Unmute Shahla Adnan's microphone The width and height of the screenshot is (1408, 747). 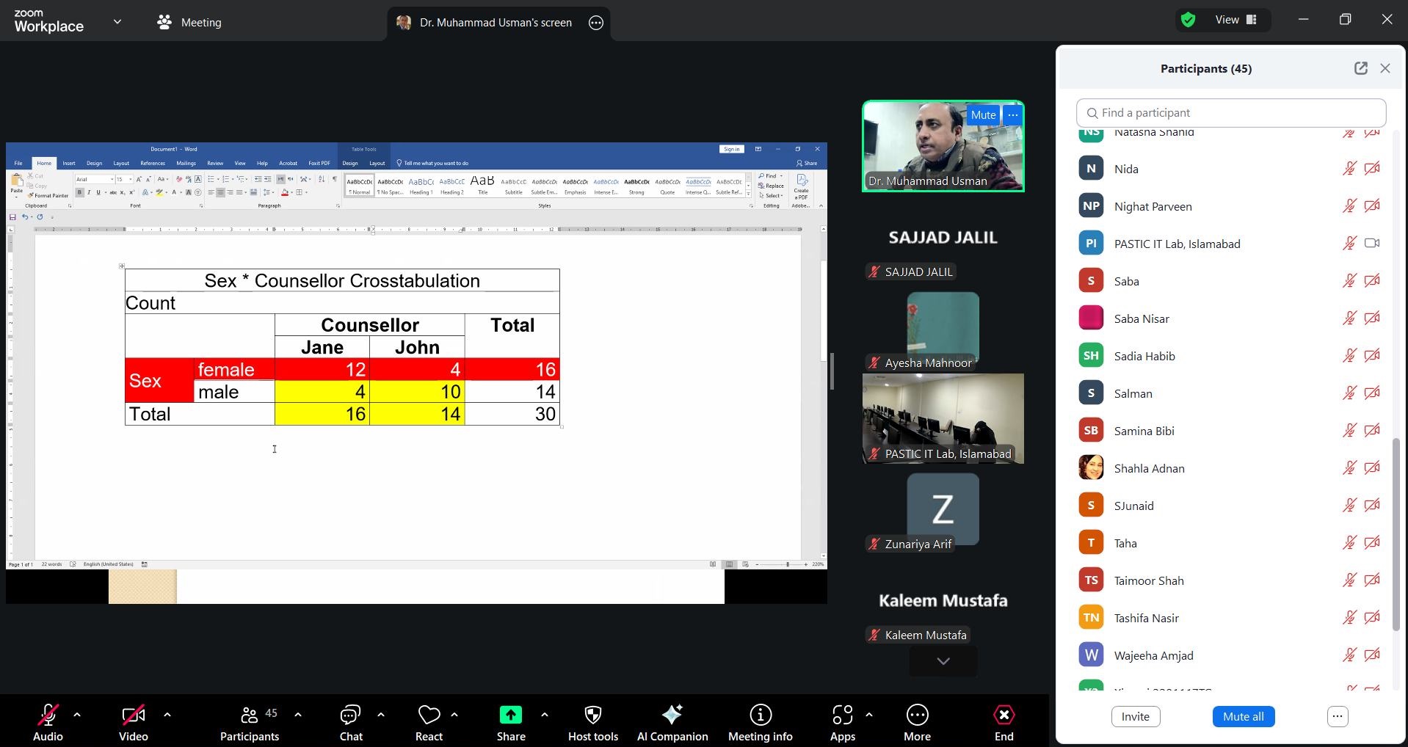click(1349, 467)
